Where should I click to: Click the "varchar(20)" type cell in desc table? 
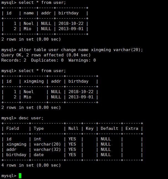click(x=47, y=144)
